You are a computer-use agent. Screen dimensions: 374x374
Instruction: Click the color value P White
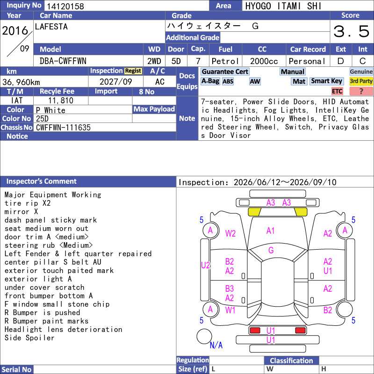tap(50, 110)
